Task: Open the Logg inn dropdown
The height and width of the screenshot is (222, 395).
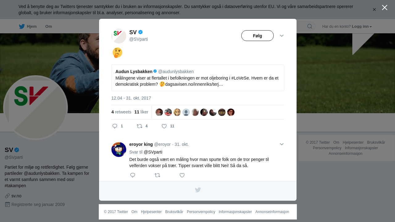Action: [362, 27]
